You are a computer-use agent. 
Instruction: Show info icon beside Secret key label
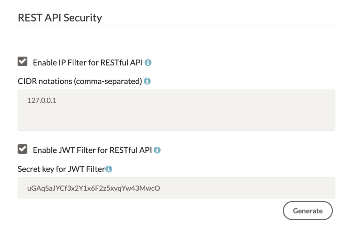coord(109,169)
